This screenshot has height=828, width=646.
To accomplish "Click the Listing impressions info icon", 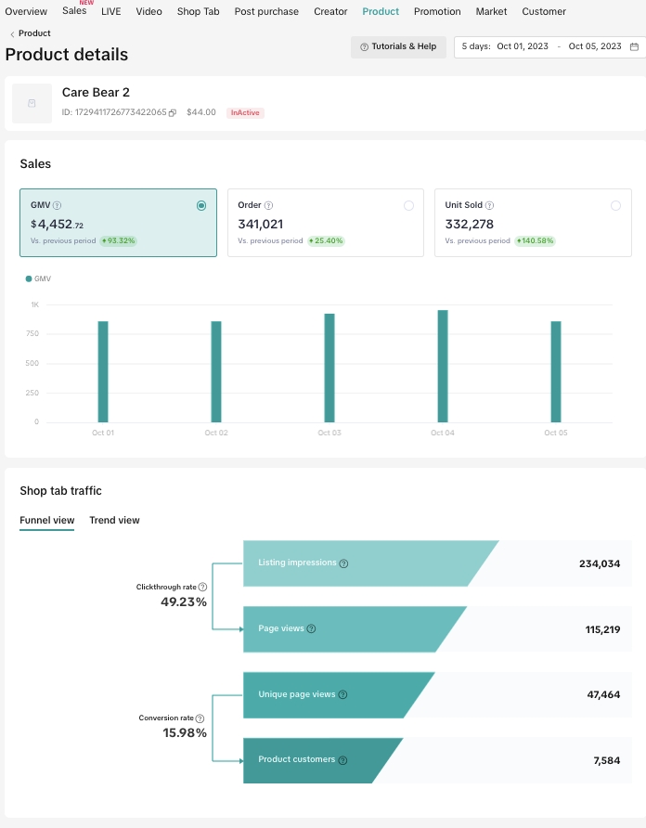I will [343, 563].
